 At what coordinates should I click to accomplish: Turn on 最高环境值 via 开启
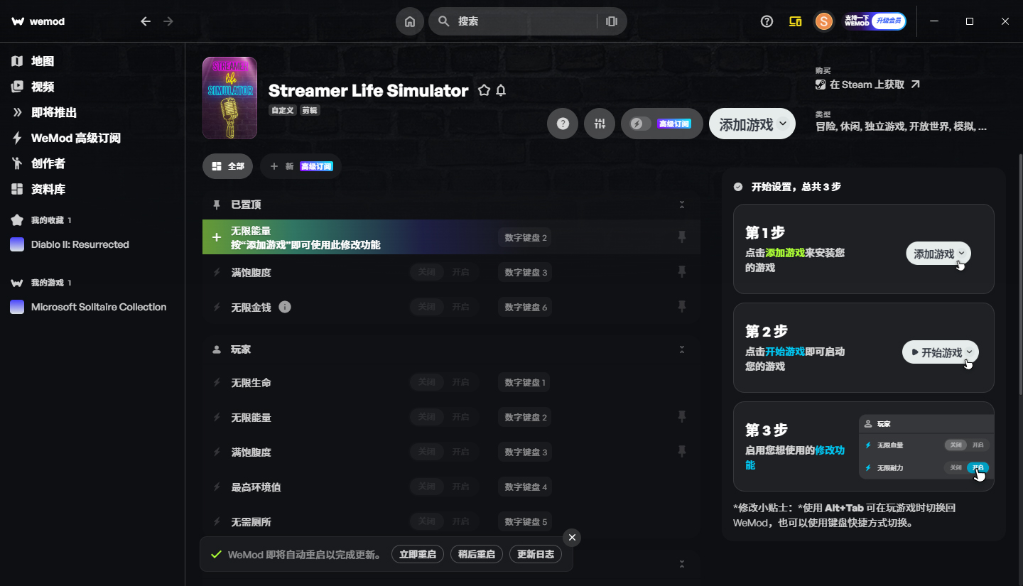pos(461,487)
